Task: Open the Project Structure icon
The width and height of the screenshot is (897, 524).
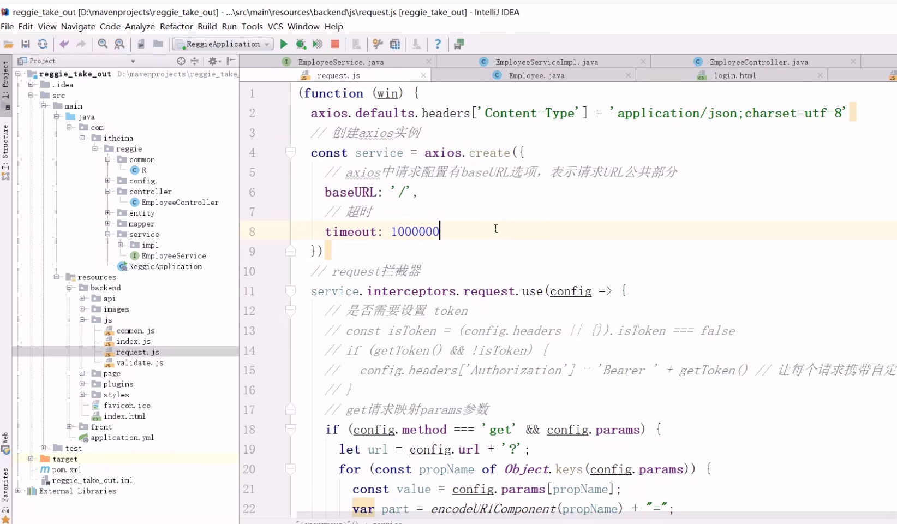Action: click(x=395, y=44)
